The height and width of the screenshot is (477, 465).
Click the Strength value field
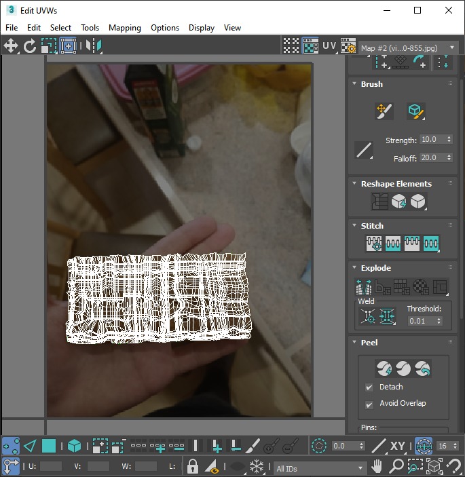click(x=432, y=139)
